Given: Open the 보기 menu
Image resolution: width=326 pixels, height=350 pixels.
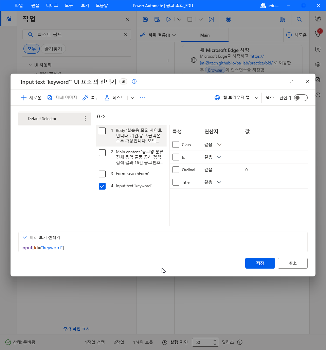Looking at the screenshot, I should [85, 5].
